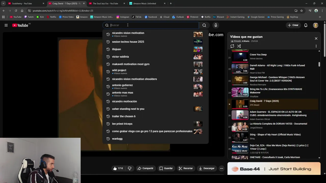Select suggestion nicandro vision motivation
Viewport: 326px width, 183px height.
pos(155,34)
